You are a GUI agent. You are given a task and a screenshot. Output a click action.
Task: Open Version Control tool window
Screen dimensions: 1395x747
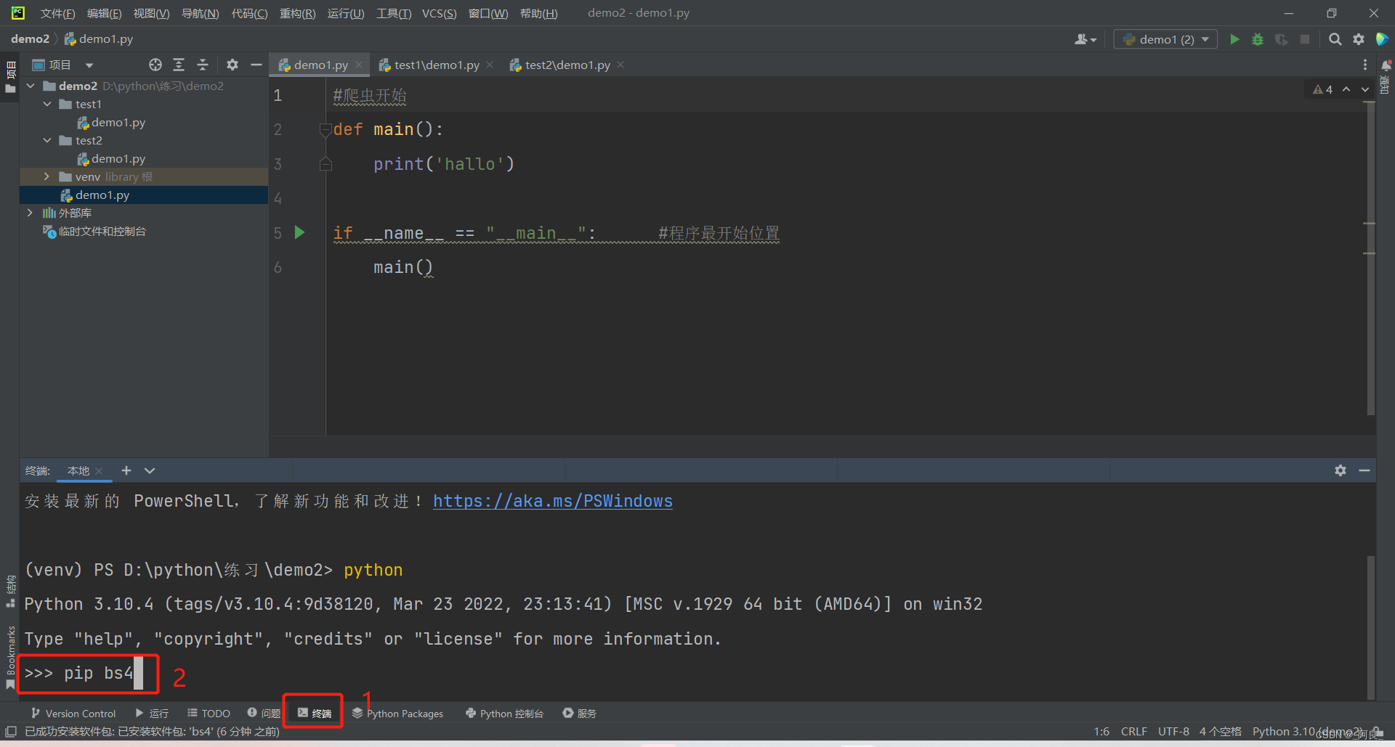73,714
